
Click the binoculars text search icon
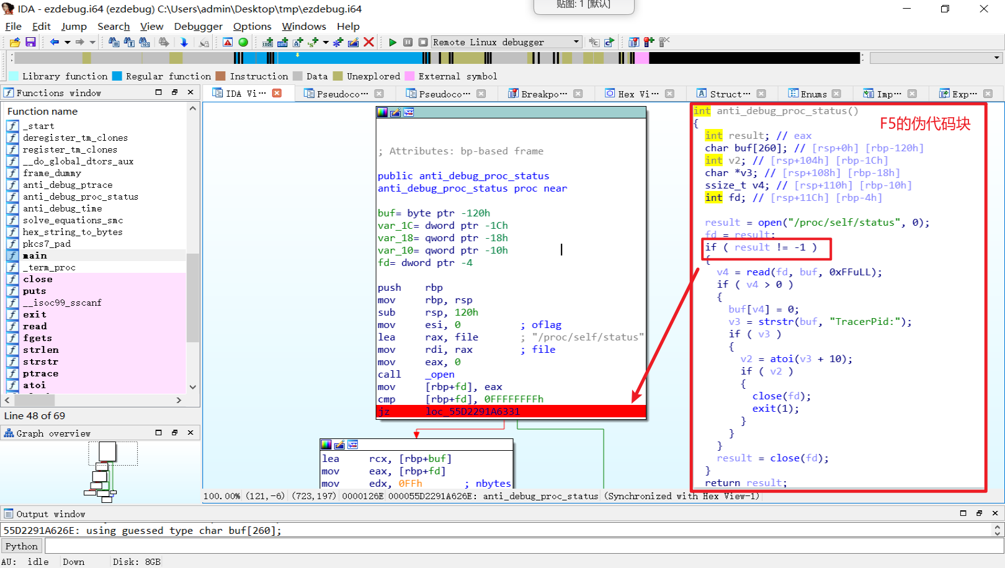pyautogui.click(x=129, y=42)
